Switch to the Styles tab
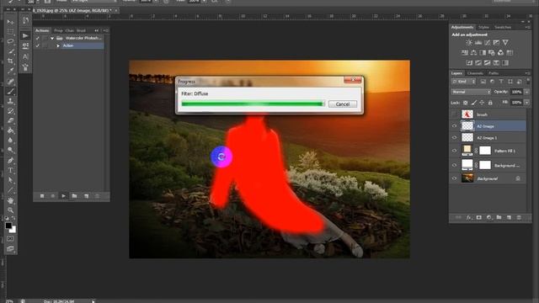This screenshot has width=539, height=303. (x=483, y=27)
